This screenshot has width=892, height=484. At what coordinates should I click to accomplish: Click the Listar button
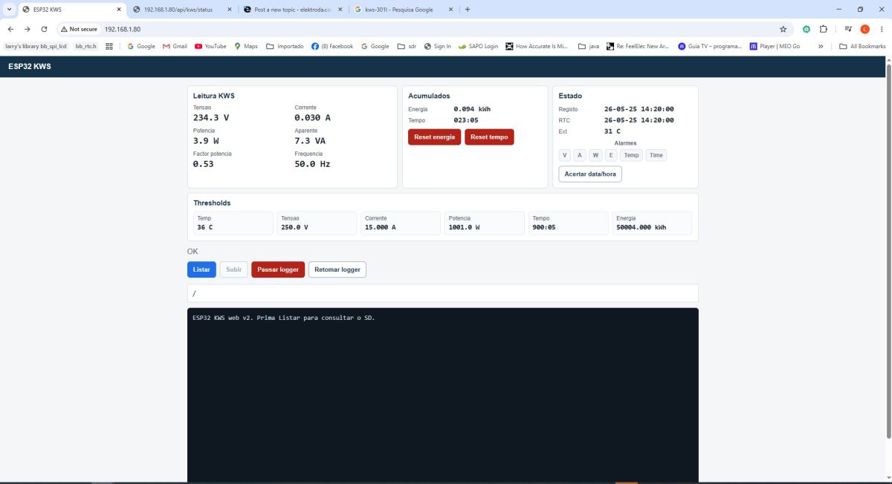201,269
